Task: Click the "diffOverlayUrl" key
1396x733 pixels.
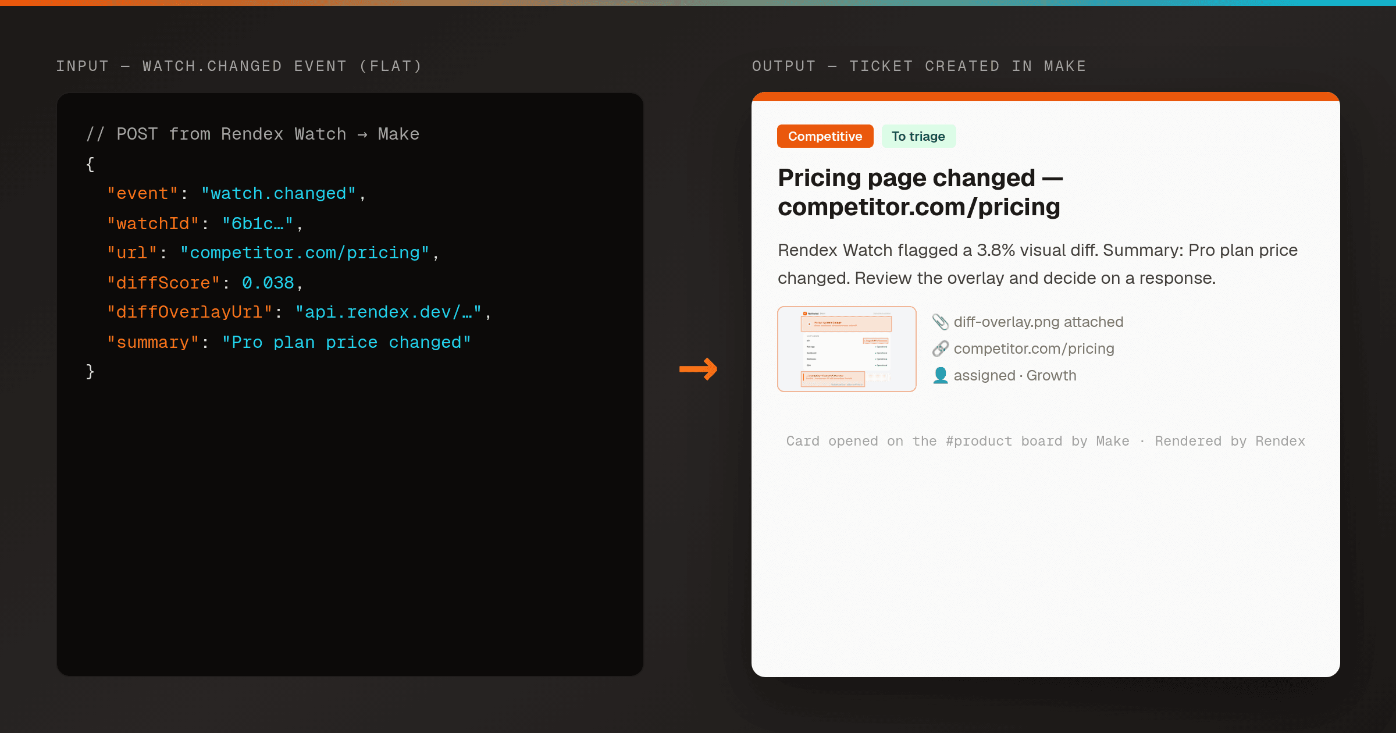Action: click(x=190, y=312)
